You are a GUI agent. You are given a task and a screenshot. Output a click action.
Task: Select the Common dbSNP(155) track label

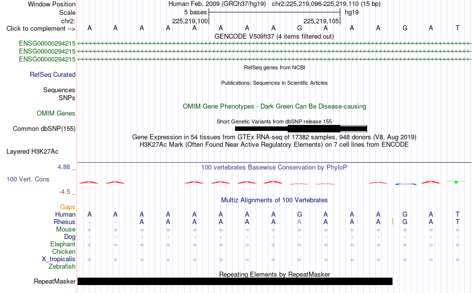(x=44, y=128)
